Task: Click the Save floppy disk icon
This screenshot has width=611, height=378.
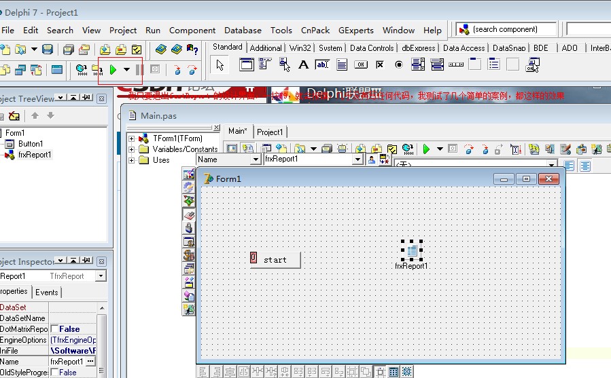Action: pos(48,50)
